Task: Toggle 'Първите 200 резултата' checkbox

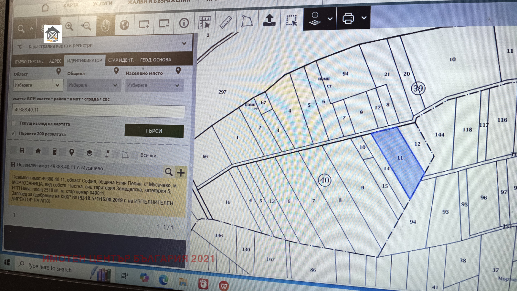Action: point(13,133)
